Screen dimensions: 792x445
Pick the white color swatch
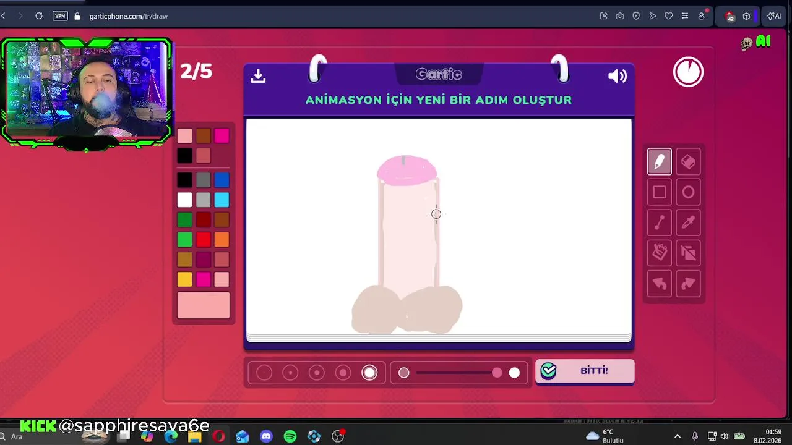(x=184, y=200)
